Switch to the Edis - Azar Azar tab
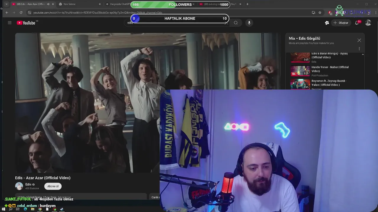The height and width of the screenshot is (212, 378). [x=31, y=4]
